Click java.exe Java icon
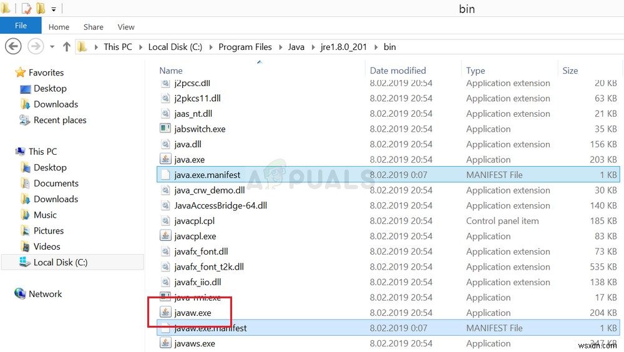 (x=165, y=159)
